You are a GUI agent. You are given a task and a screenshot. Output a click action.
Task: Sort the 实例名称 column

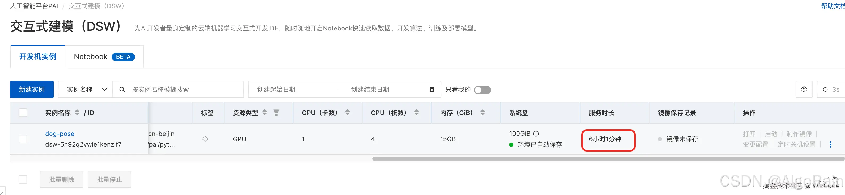[77, 113]
